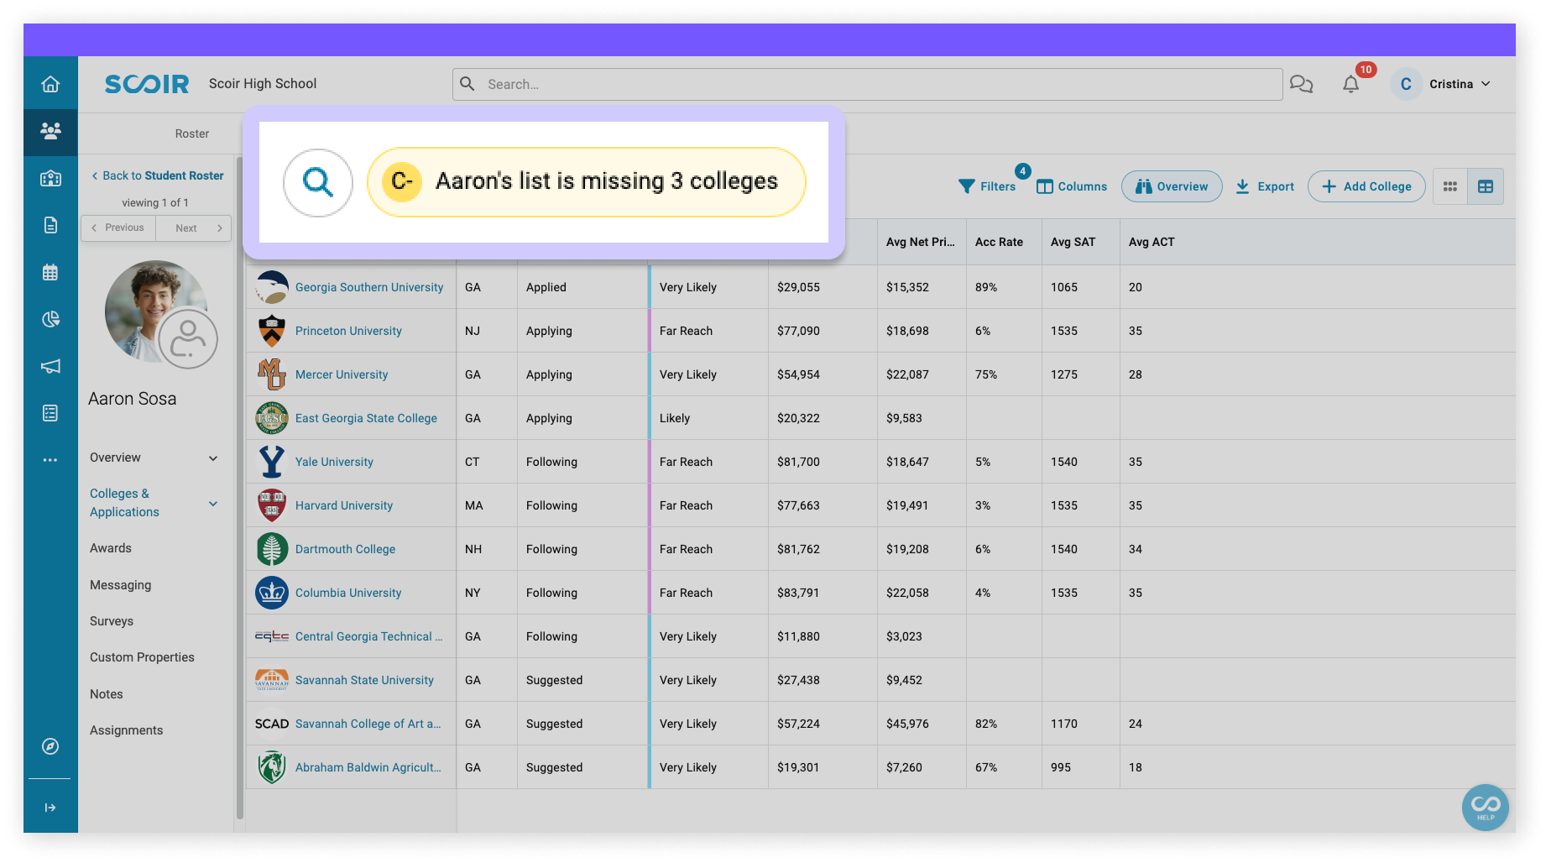Screen dimensions: 1546x863
Task: Switch to grid card view
Action: click(1450, 186)
